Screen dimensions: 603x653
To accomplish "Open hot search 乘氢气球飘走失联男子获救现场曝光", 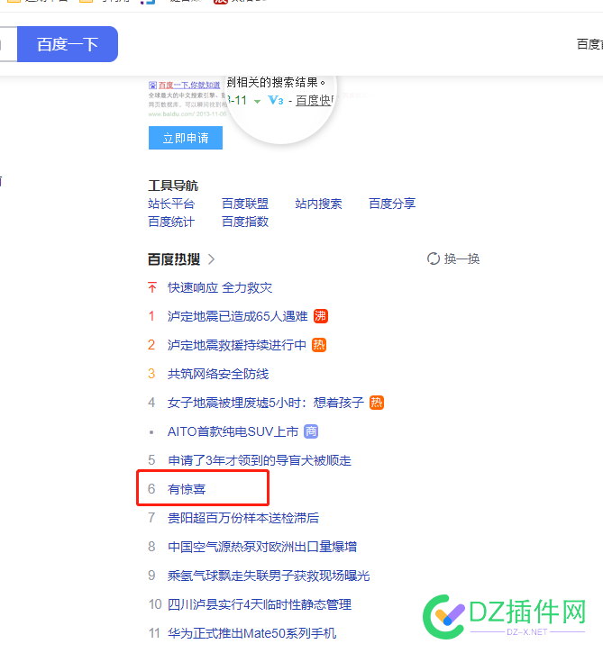I will [269, 576].
